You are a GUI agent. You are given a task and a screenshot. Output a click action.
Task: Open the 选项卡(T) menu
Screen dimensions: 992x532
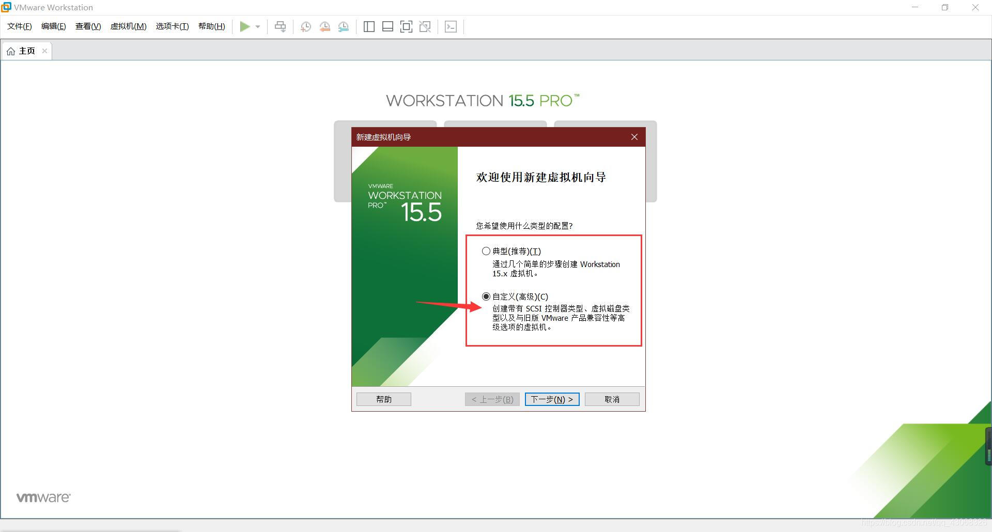click(x=173, y=26)
